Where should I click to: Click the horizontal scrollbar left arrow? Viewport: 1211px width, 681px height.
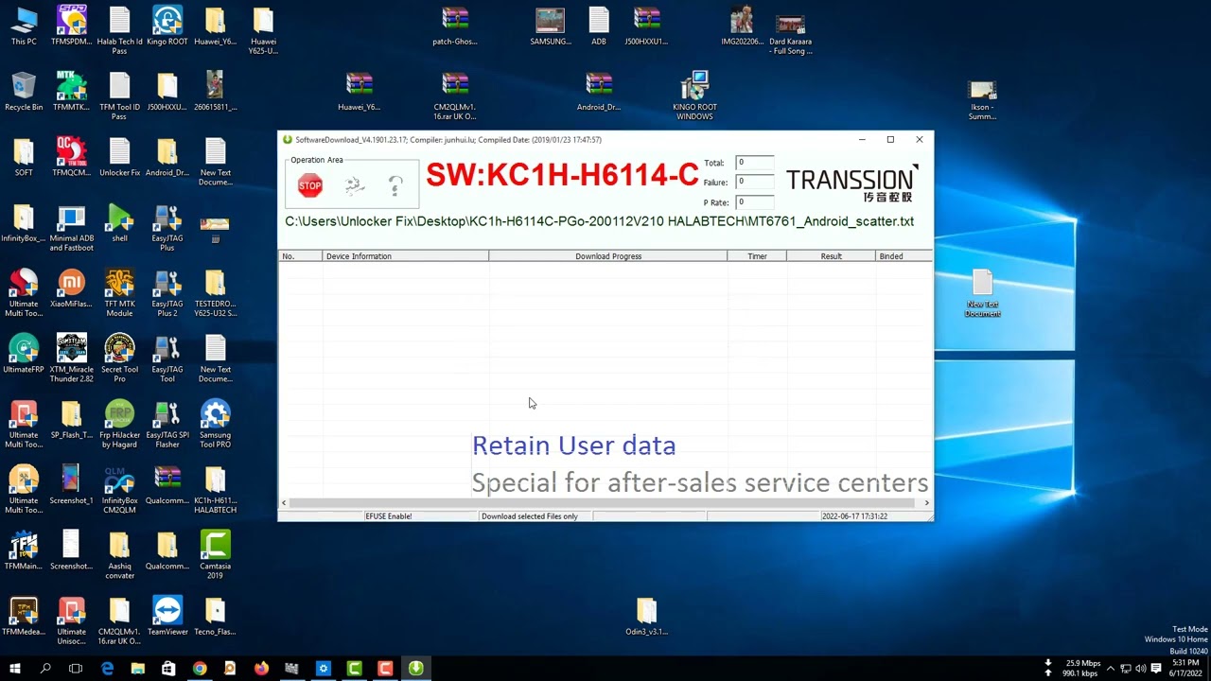284,503
